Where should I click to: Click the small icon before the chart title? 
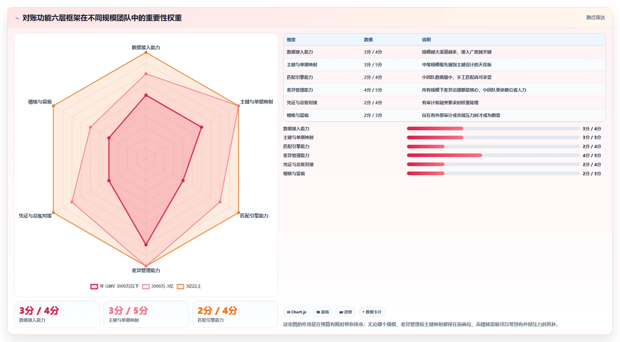17,18
